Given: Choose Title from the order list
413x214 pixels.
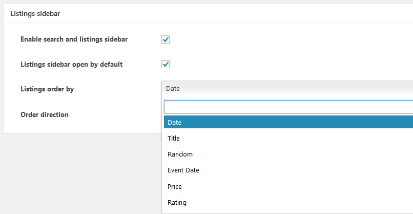Looking at the screenshot, I should pos(288,138).
